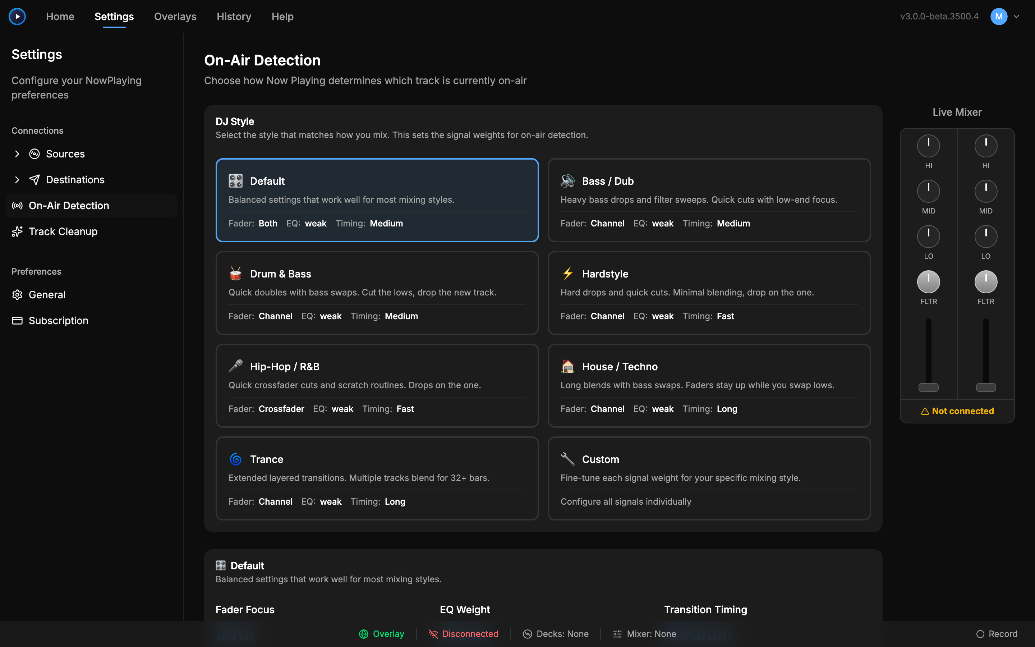Click the Hip-Hop / R&B microphone icon
Viewport: 1035px width, 647px height.
pos(236,367)
